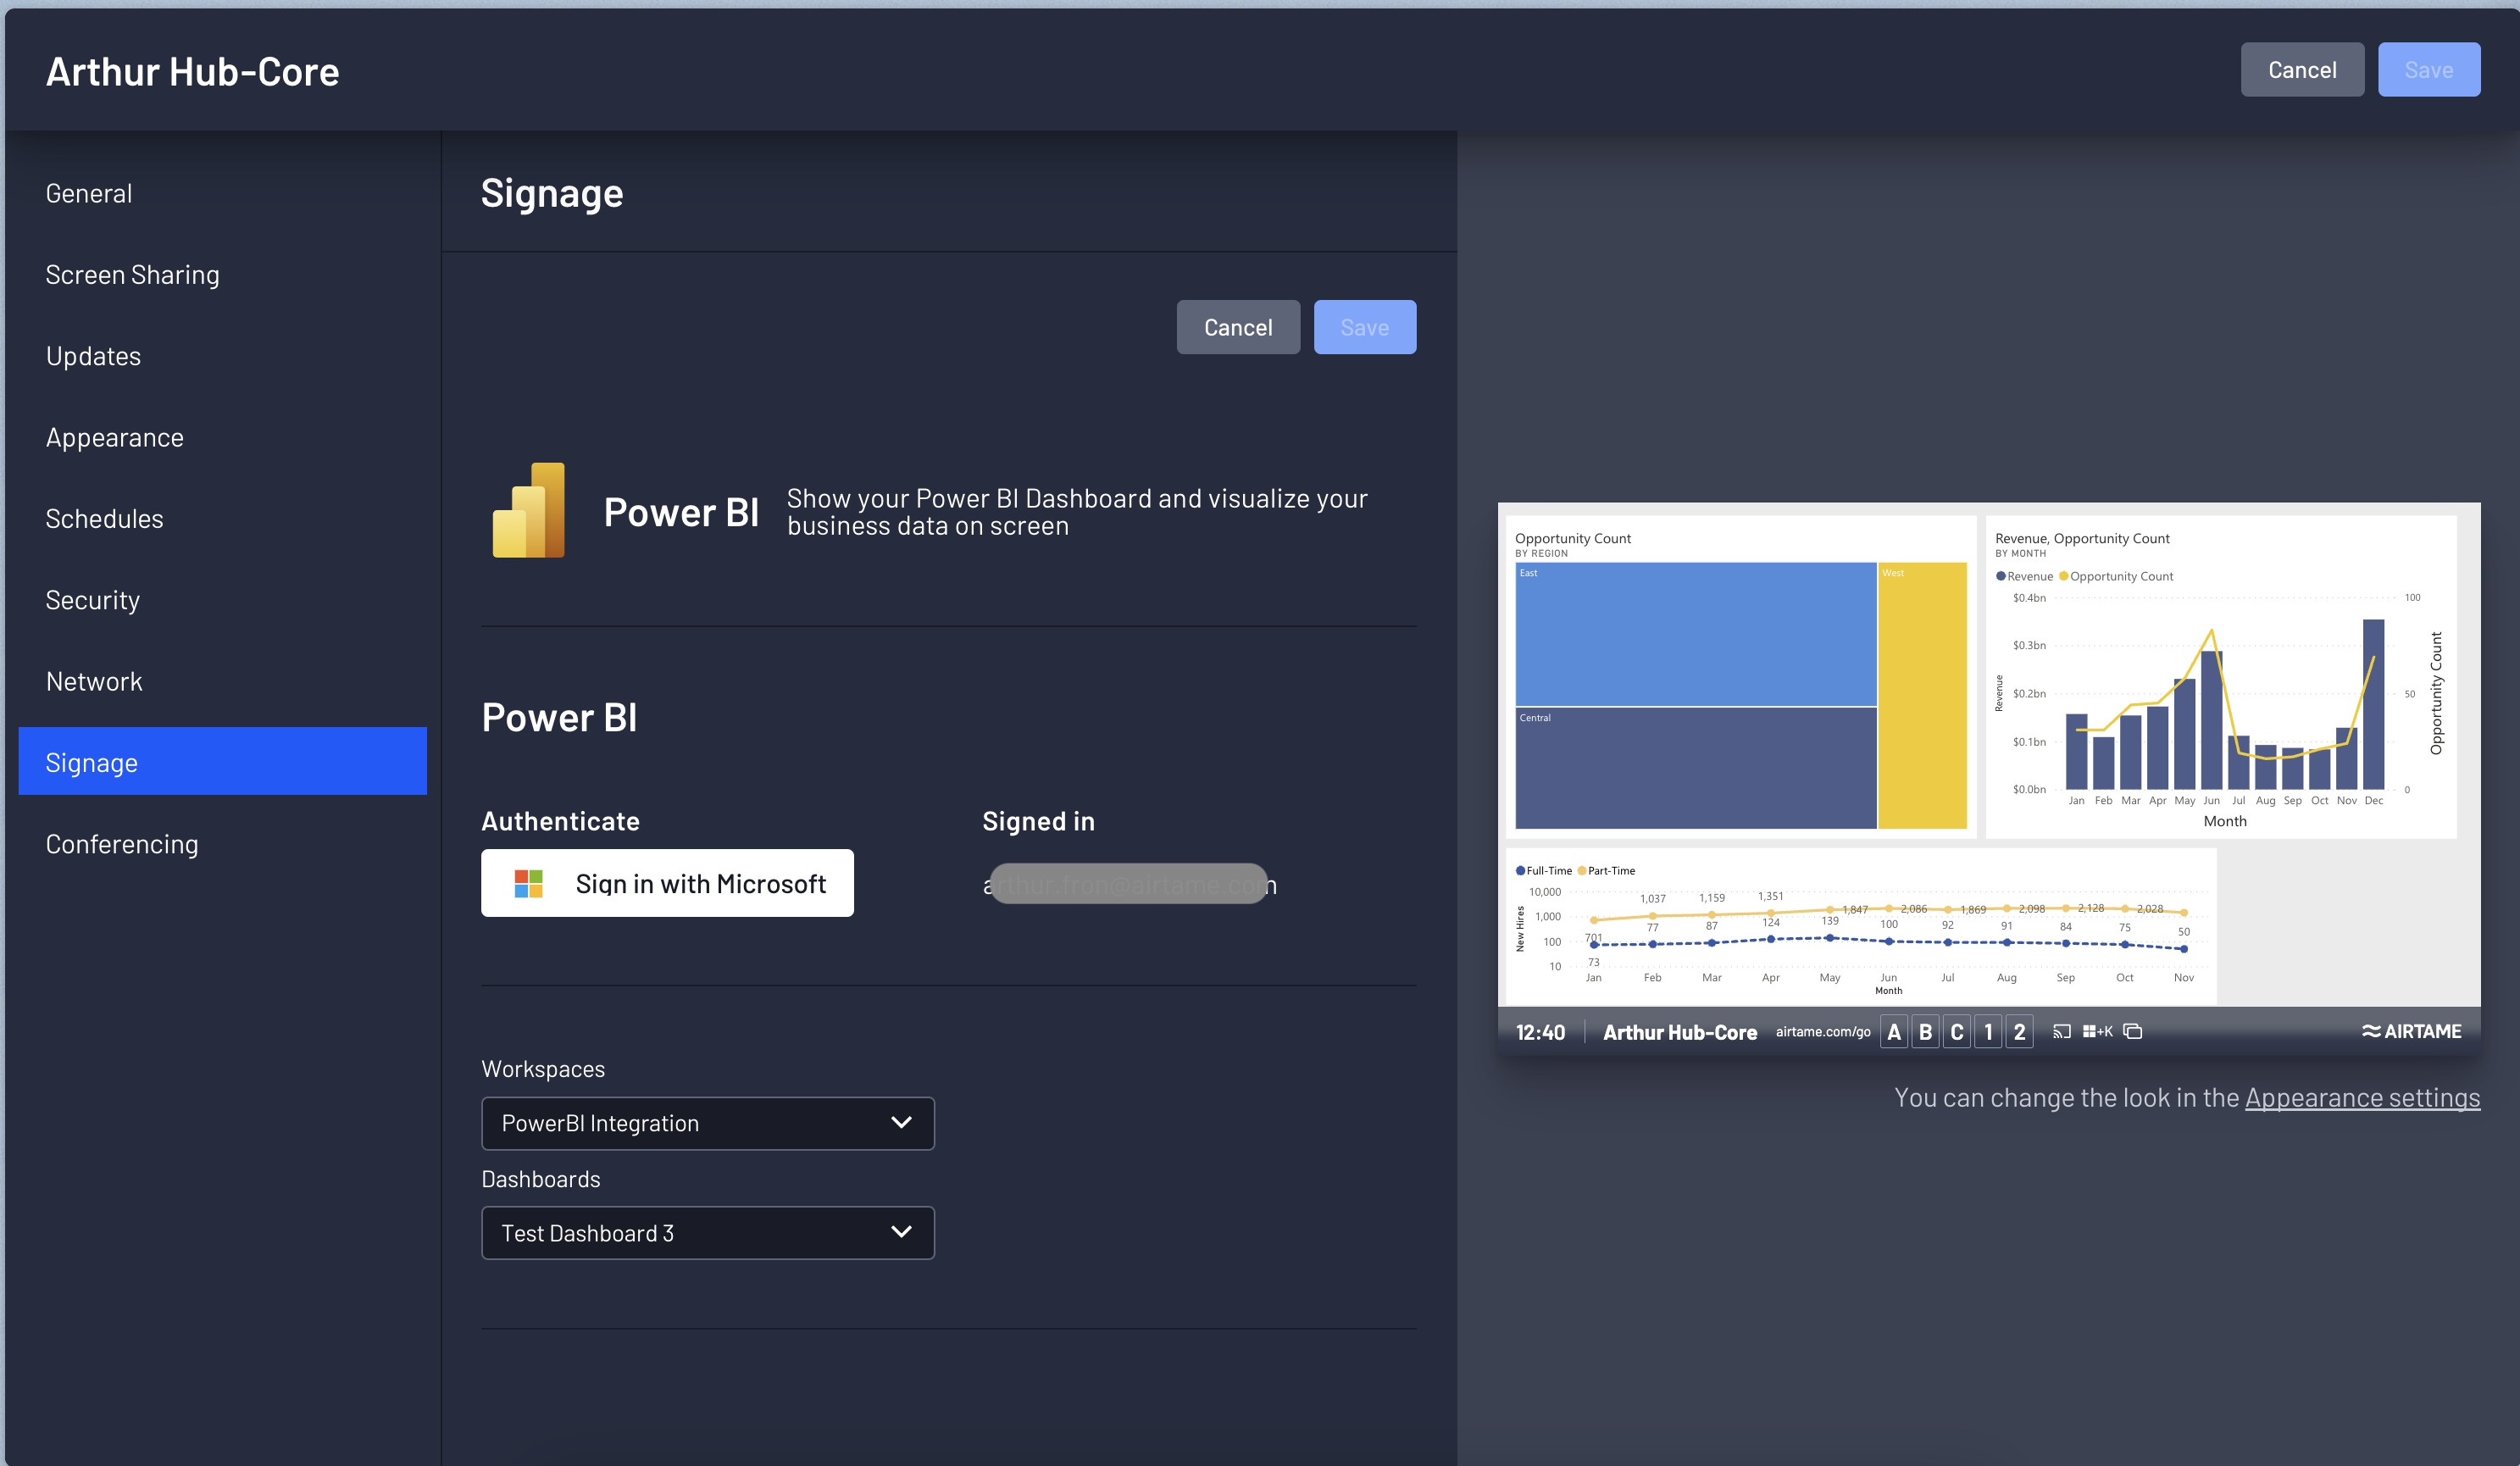Screen dimensions: 2520x1466
Task: Click yellow West region in treemap
Action: (x=1922, y=695)
